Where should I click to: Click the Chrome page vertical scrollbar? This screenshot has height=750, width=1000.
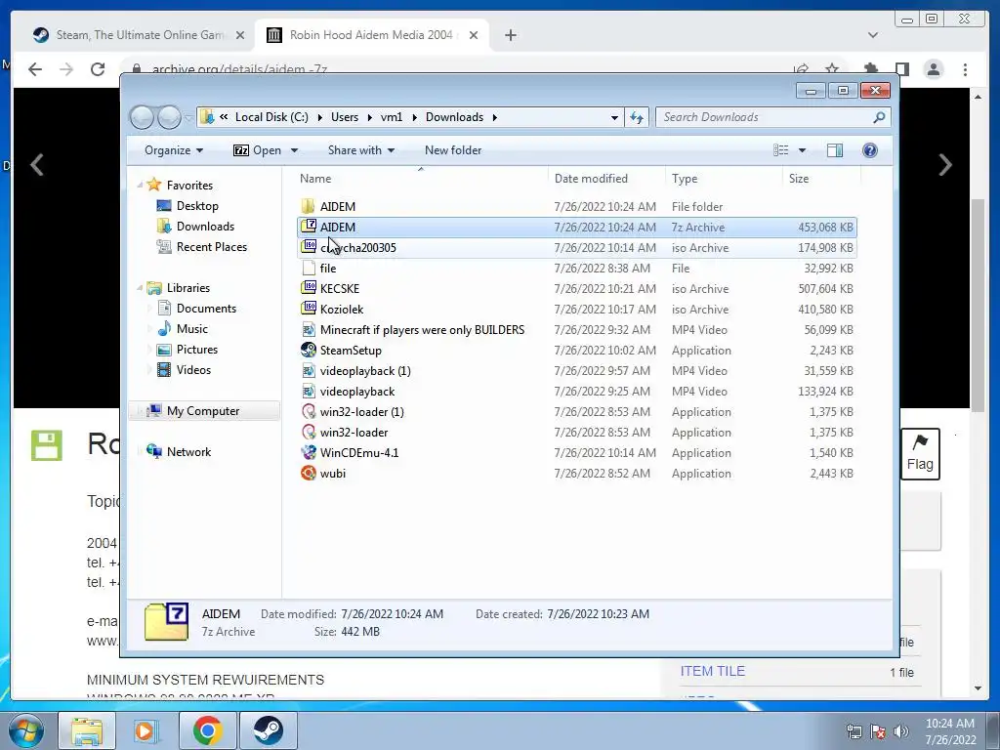tap(978, 305)
